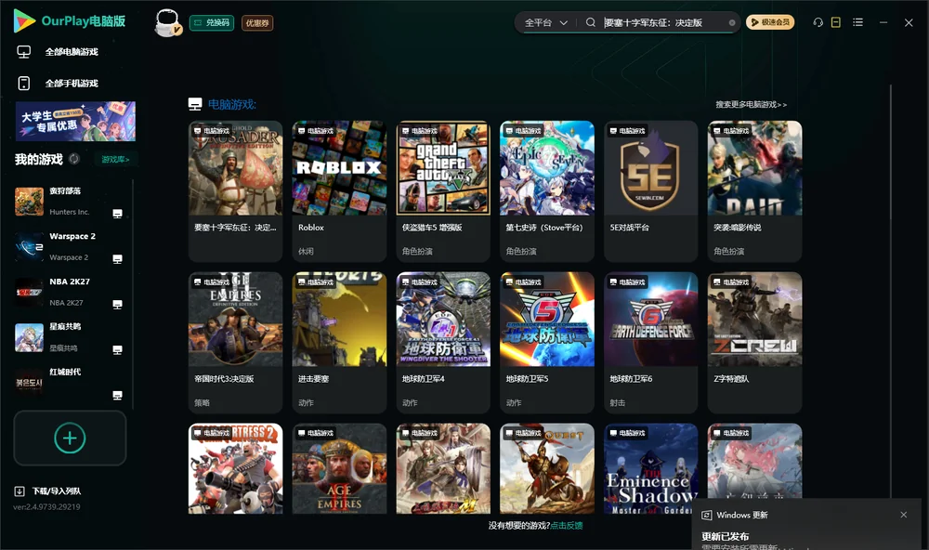Select the 5E对战平台 card
This screenshot has height=550, width=929.
coord(651,190)
